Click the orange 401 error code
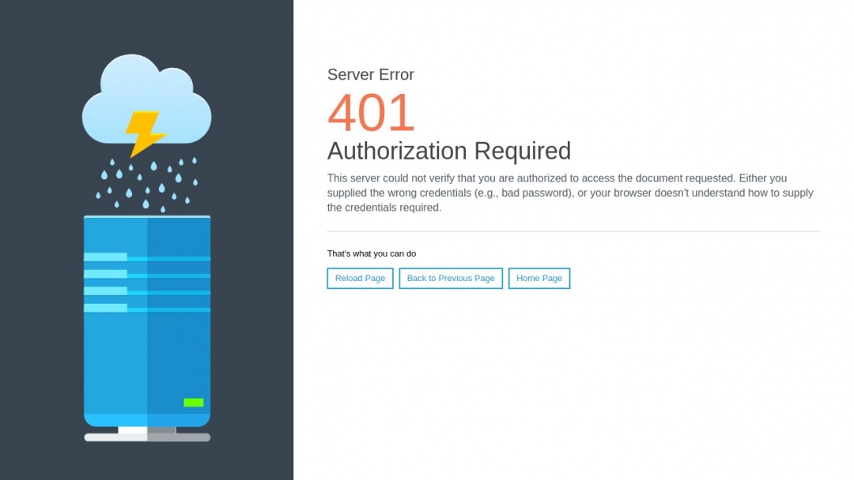854x480 pixels. click(x=371, y=113)
